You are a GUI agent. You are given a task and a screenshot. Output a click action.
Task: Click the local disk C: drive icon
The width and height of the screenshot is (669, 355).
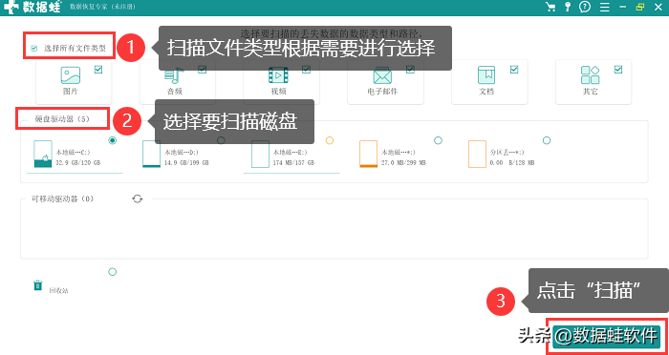[43, 155]
